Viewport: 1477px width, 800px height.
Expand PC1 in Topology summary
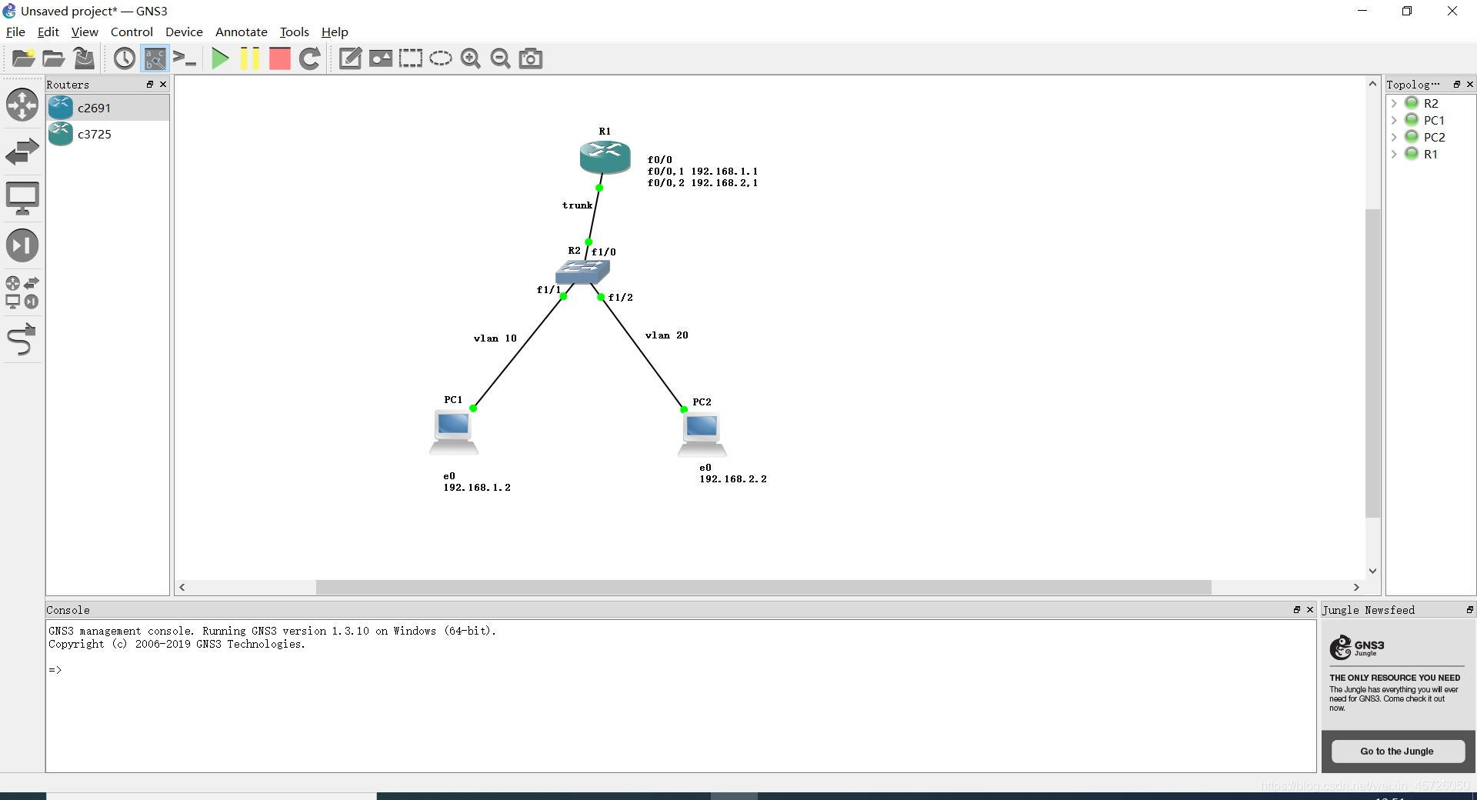(1394, 120)
